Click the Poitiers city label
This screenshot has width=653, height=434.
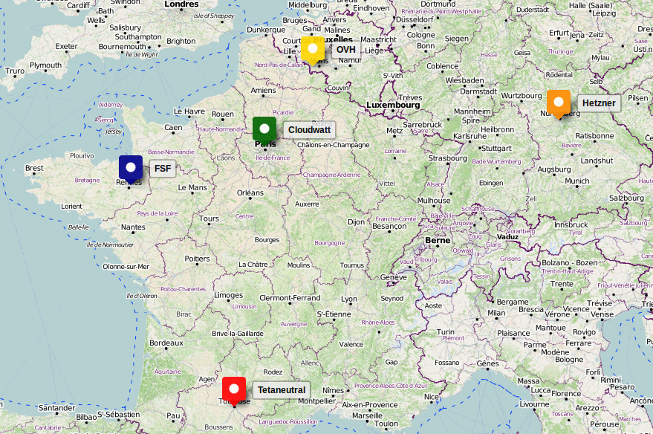(x=197, y=259)
